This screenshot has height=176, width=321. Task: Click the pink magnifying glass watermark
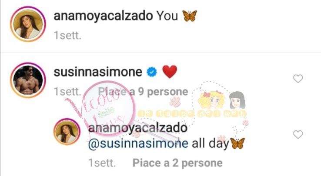click(x=110, y=109)
